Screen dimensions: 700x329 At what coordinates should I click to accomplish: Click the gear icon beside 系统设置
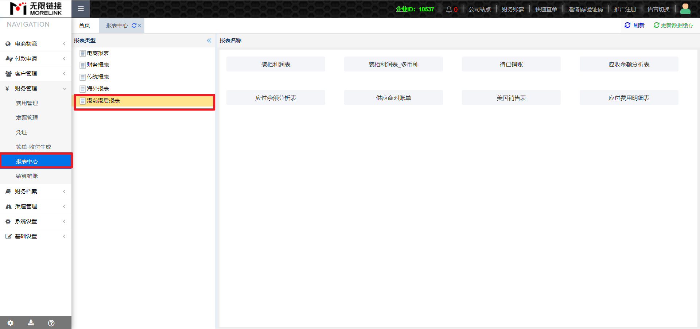8,221
